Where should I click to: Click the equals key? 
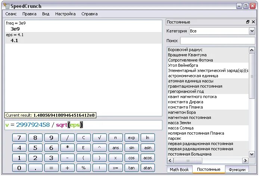tap(51, 168)
